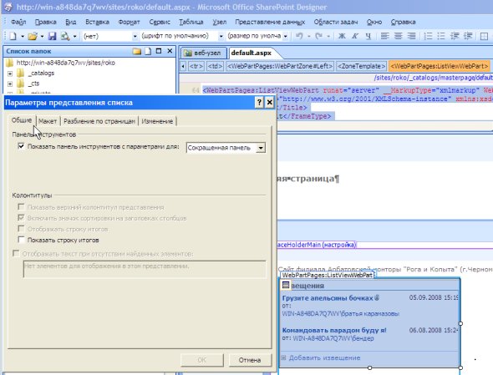The width and height of the screenshot is (493, 375).
Task: Open the Представление данных menu
Action: (x=270, y=22)
